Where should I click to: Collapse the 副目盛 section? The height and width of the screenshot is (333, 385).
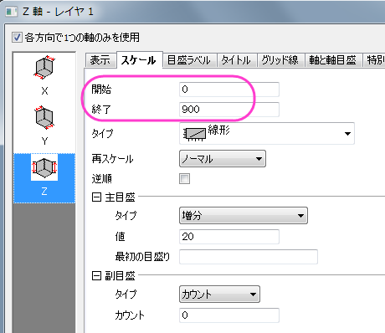tap(96, 276)
